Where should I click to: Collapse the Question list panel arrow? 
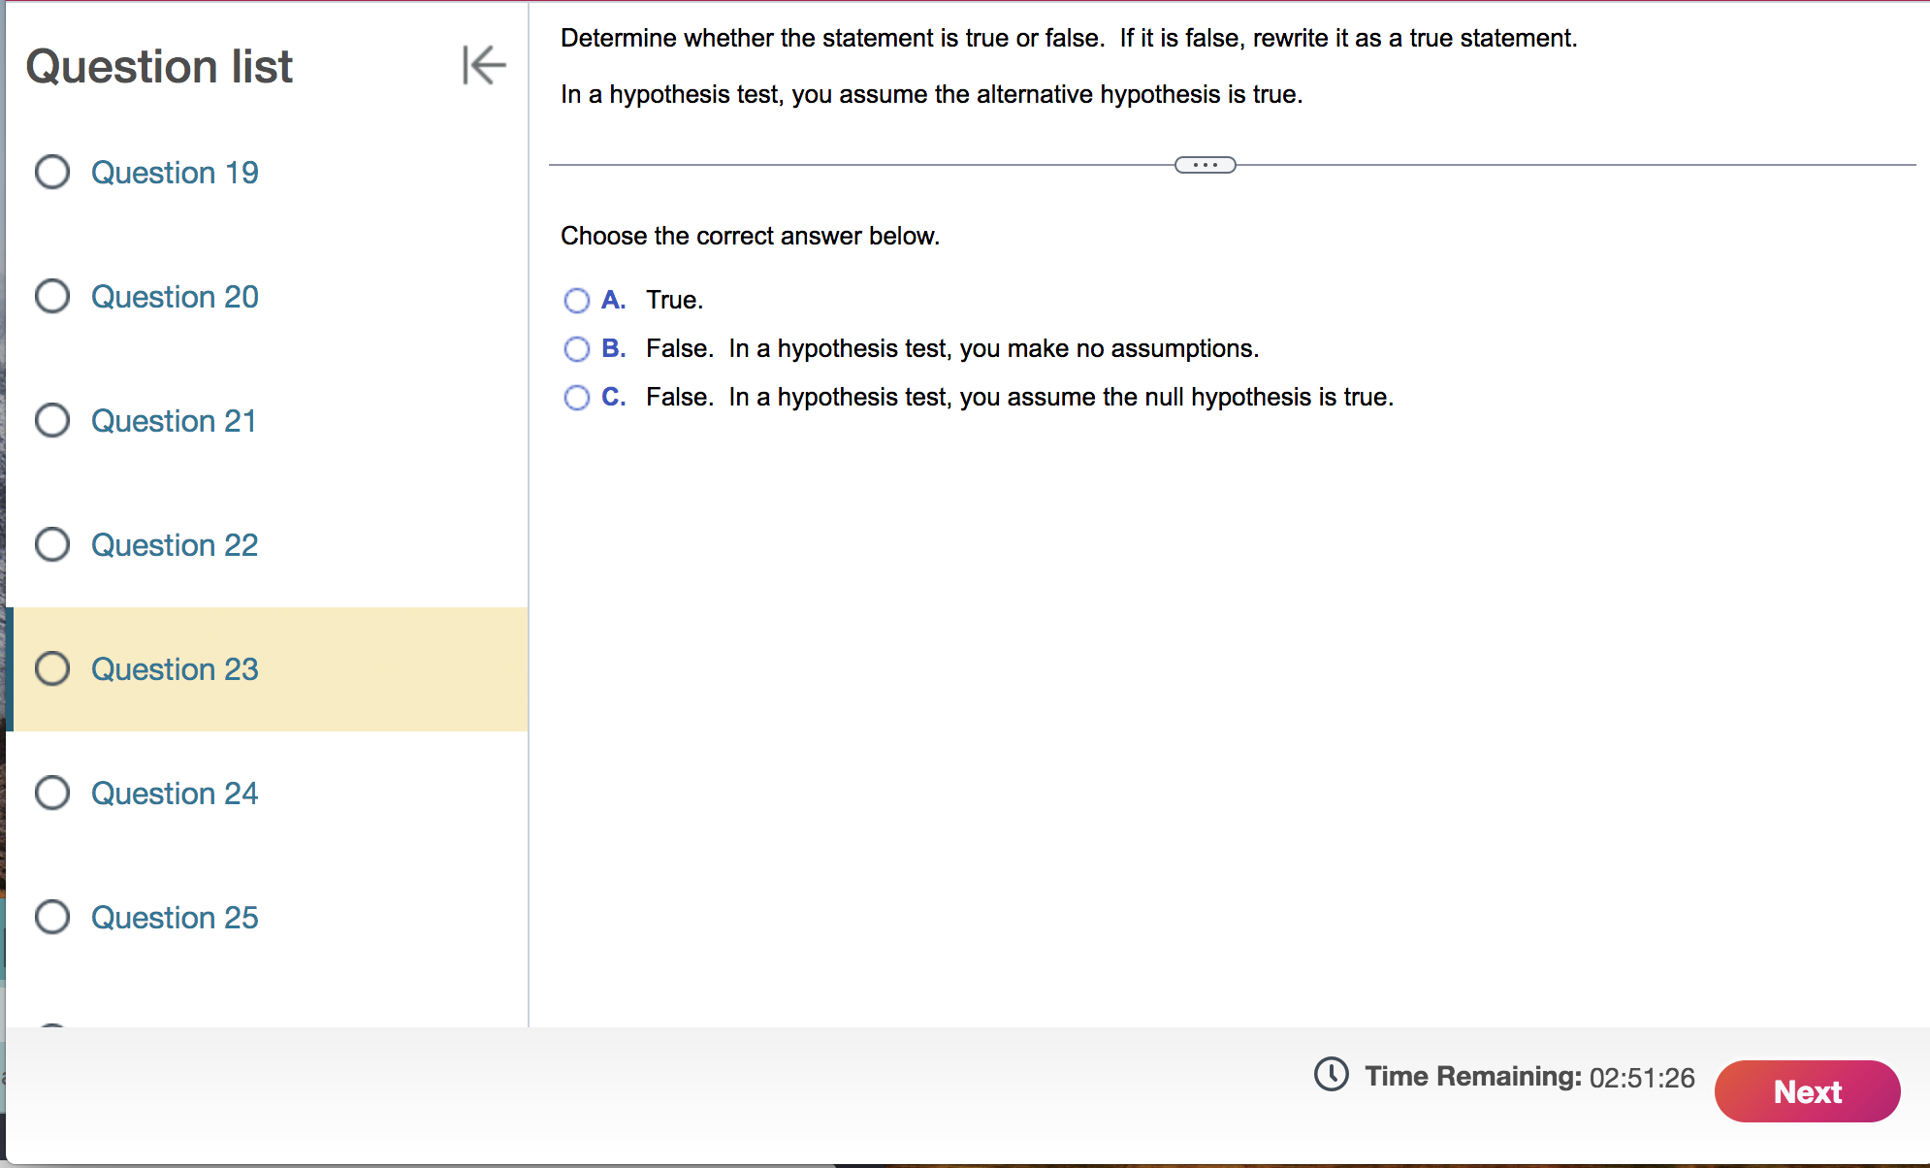click(483, 65)
